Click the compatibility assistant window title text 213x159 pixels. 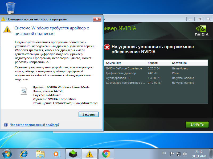click(37, 19)
